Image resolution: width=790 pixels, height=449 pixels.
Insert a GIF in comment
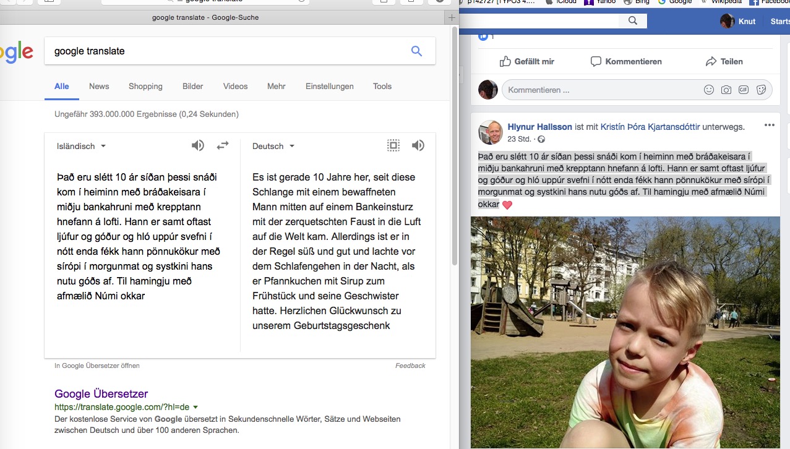click(x=744, y=90)
